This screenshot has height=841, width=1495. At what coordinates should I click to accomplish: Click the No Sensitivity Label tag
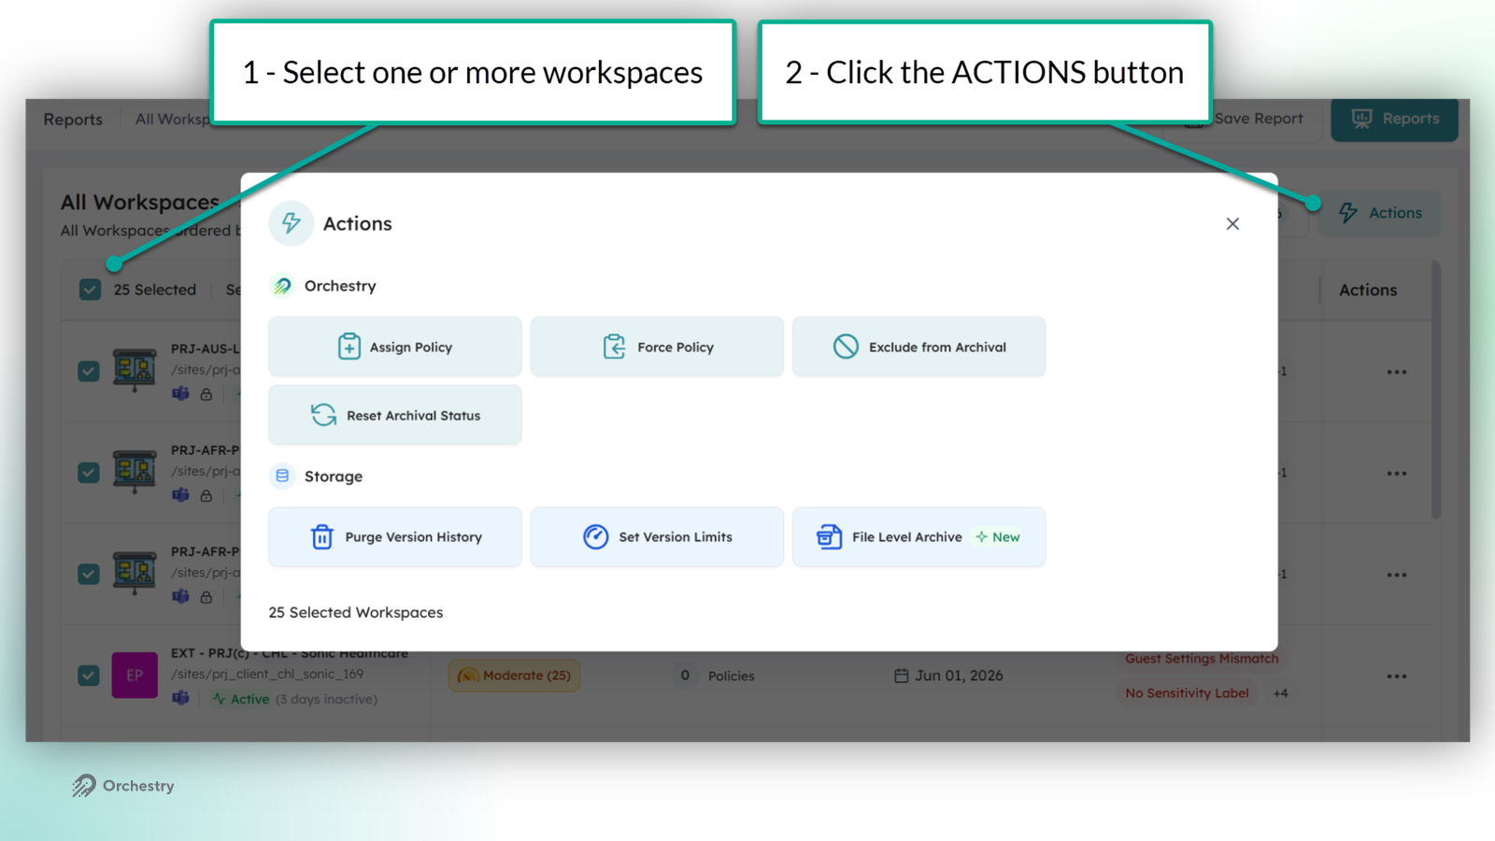coord(1187,693)
